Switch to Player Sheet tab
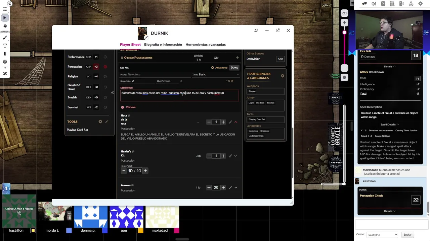The width and height of the screenshot is (430, 241). 130,45
